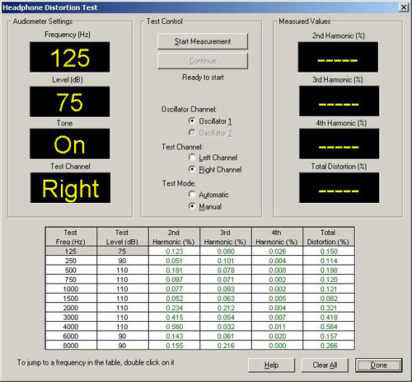This screenshot has height=382, width=412.
Task: Click the Frequency display showing 125
Action: [70, 57]
